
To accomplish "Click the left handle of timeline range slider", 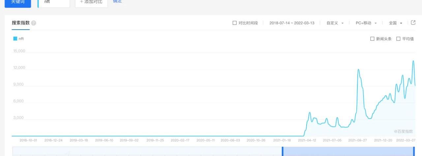I will click(x=283, y=151).
